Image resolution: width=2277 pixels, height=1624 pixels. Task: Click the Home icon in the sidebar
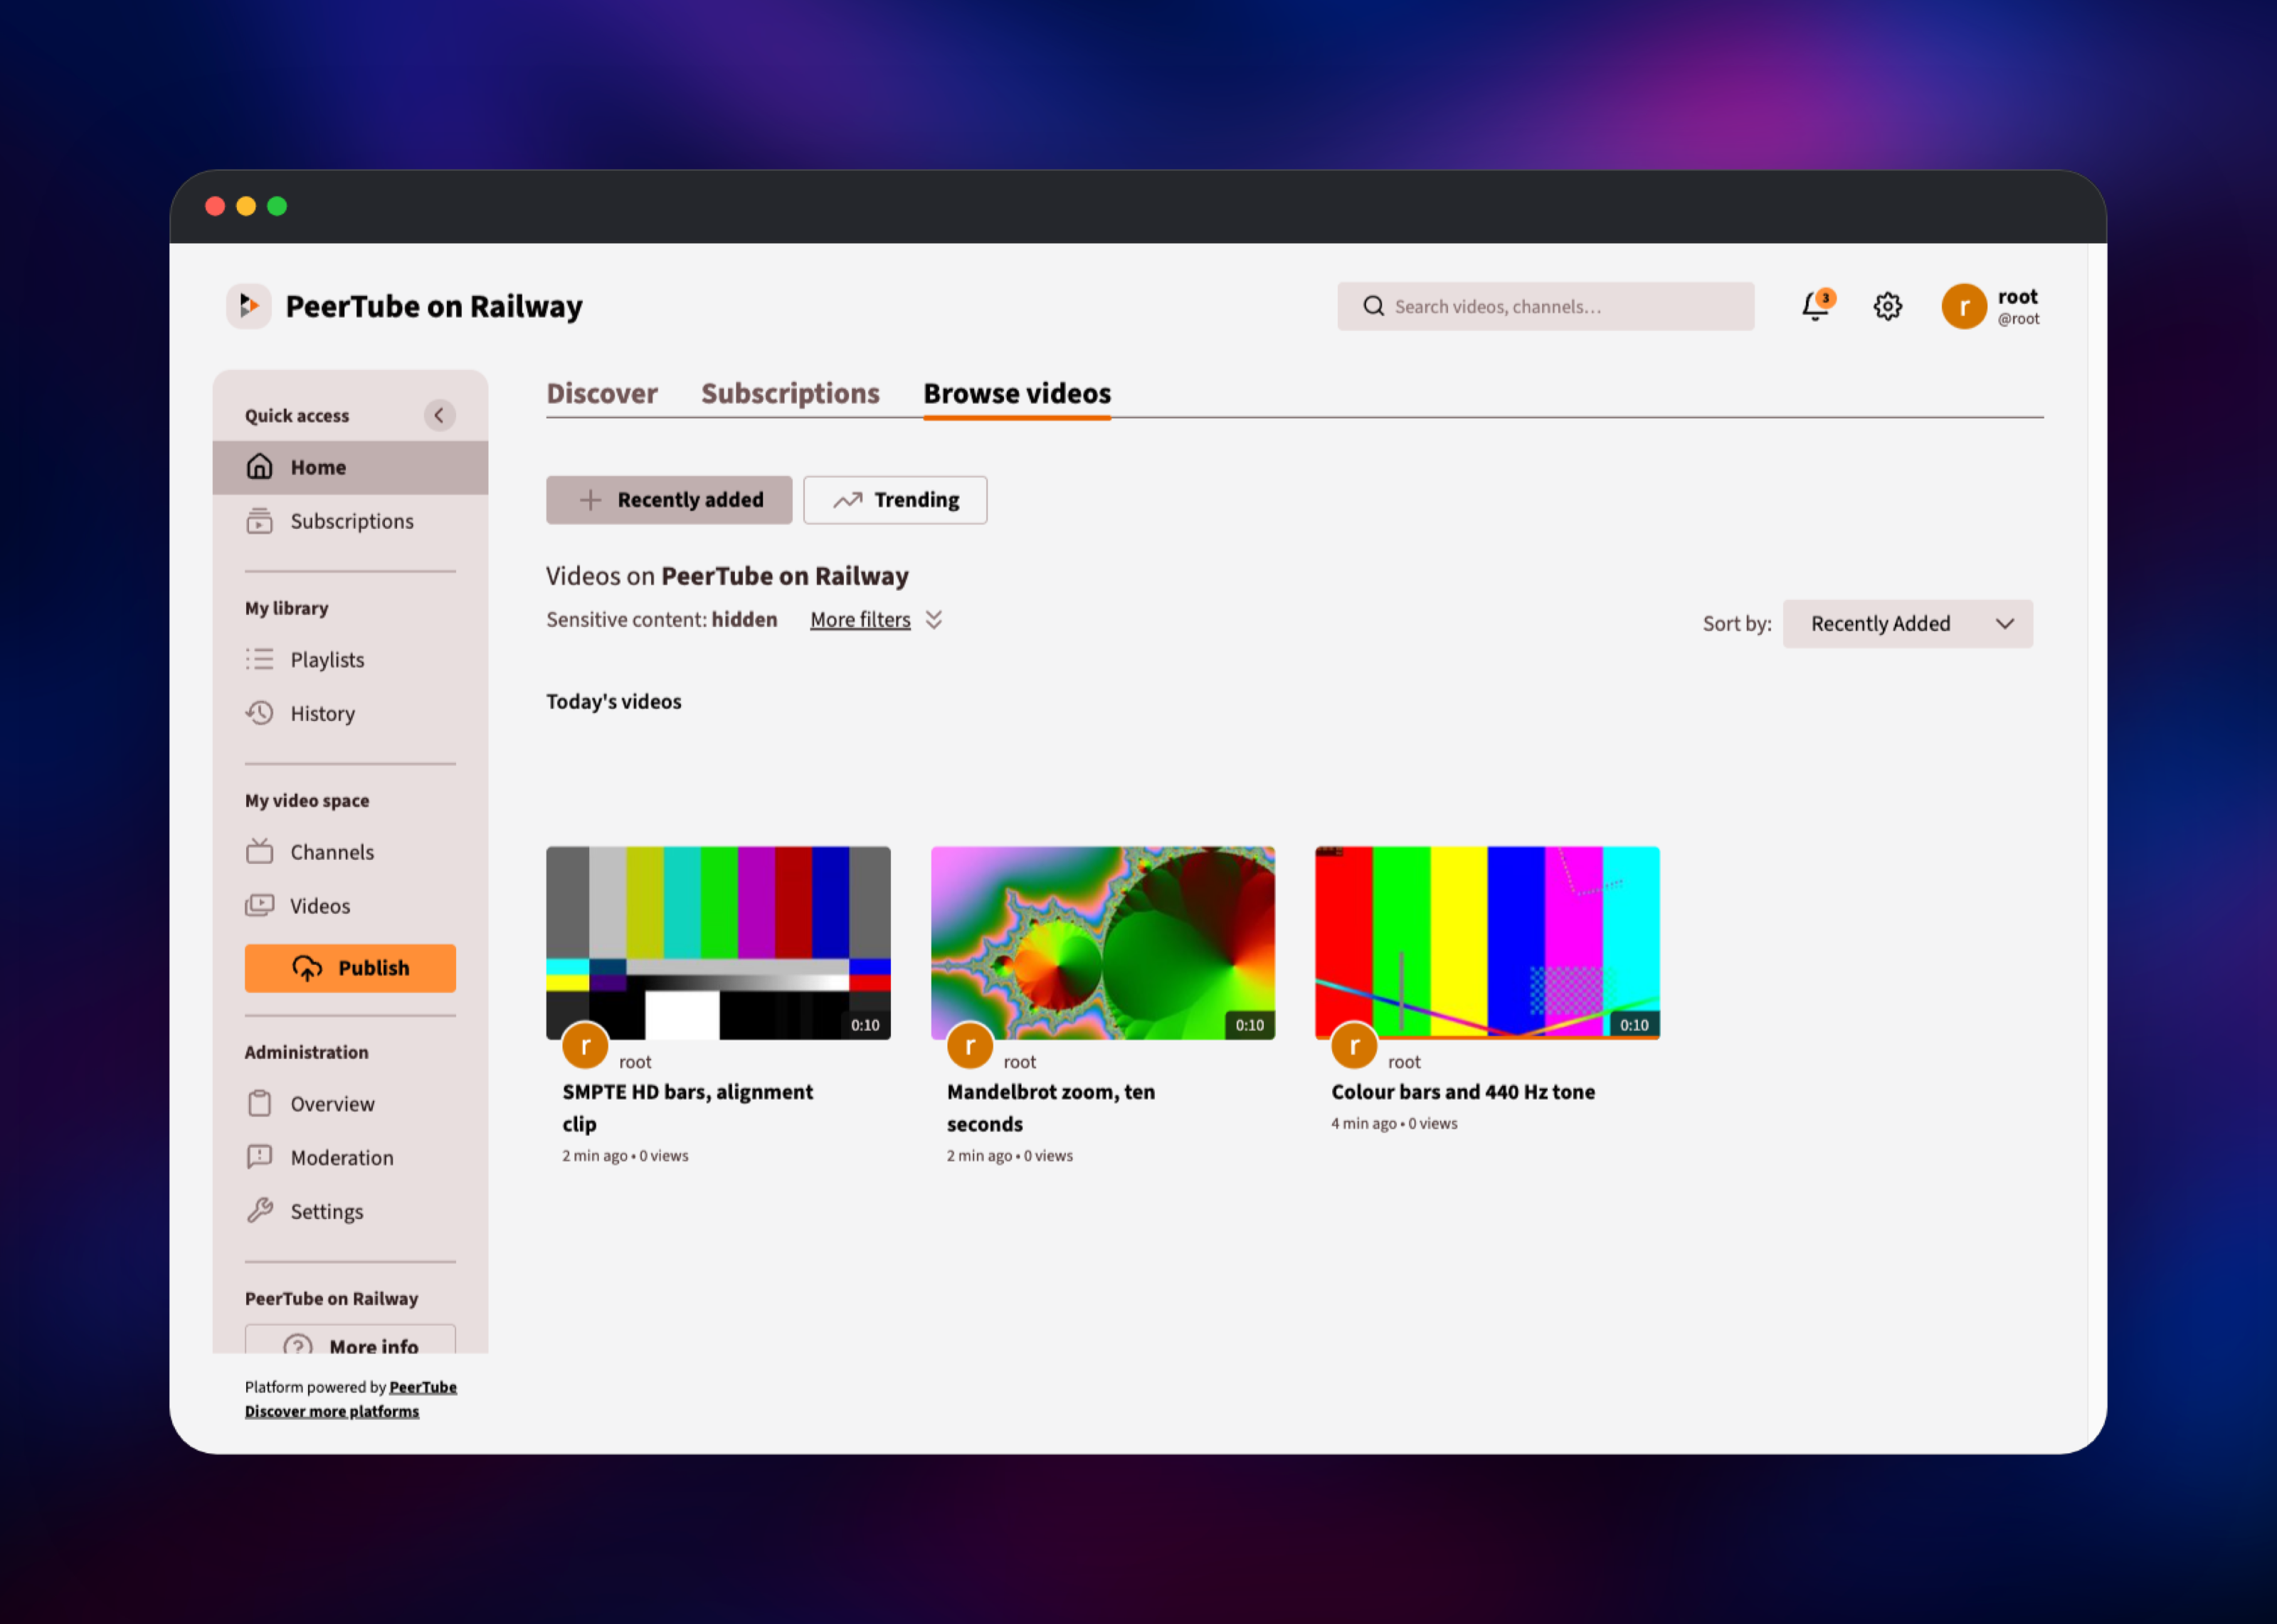click(260, 467)
